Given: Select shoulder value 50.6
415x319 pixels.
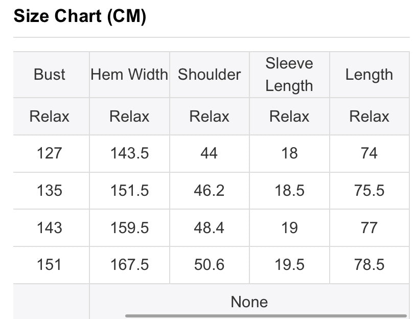Looking at the screenshot, I should click(x=209, y=265).
